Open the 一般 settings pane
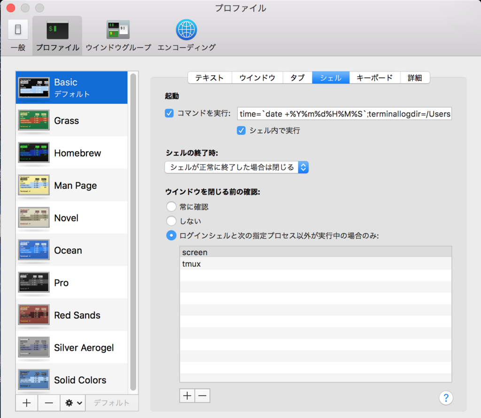The image size is (481, 418). [x=17, y=35]
